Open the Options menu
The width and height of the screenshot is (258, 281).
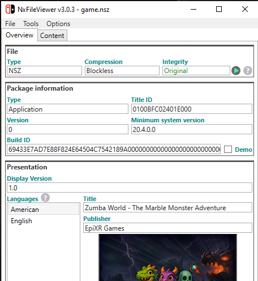point(58,24)
